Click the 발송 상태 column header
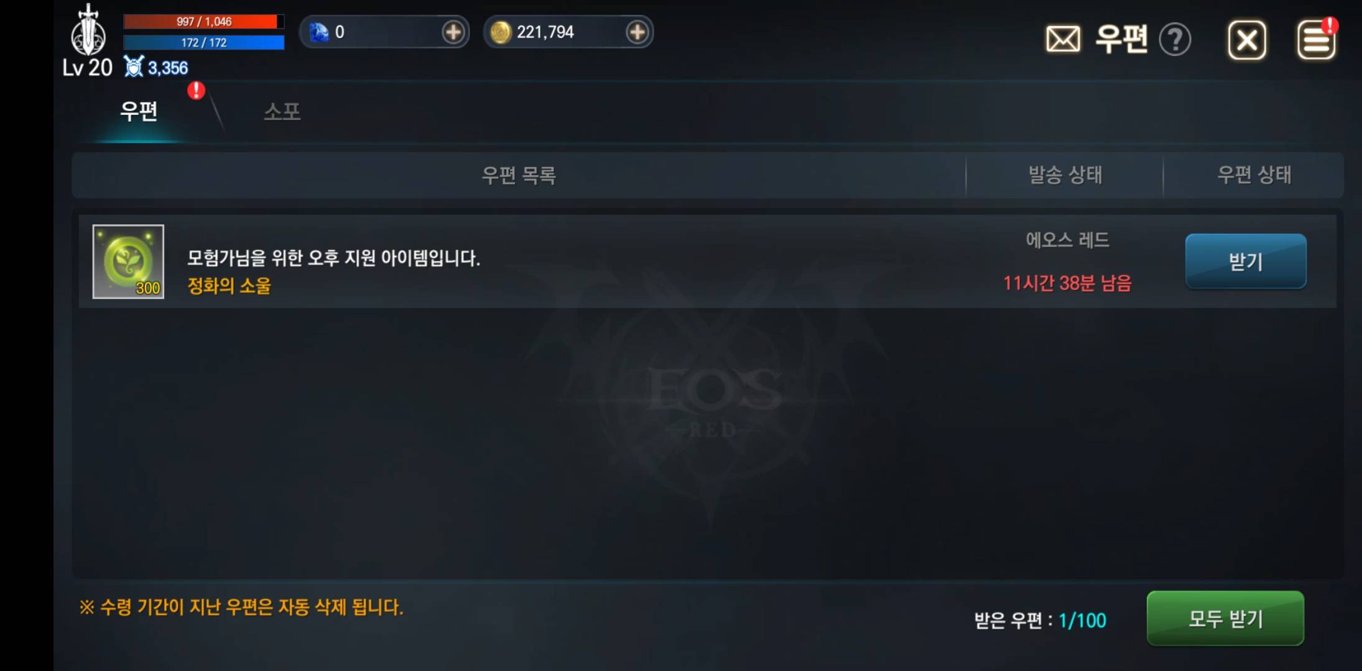Viewport: 1362px width, 671px height. tap(1065, 175)
